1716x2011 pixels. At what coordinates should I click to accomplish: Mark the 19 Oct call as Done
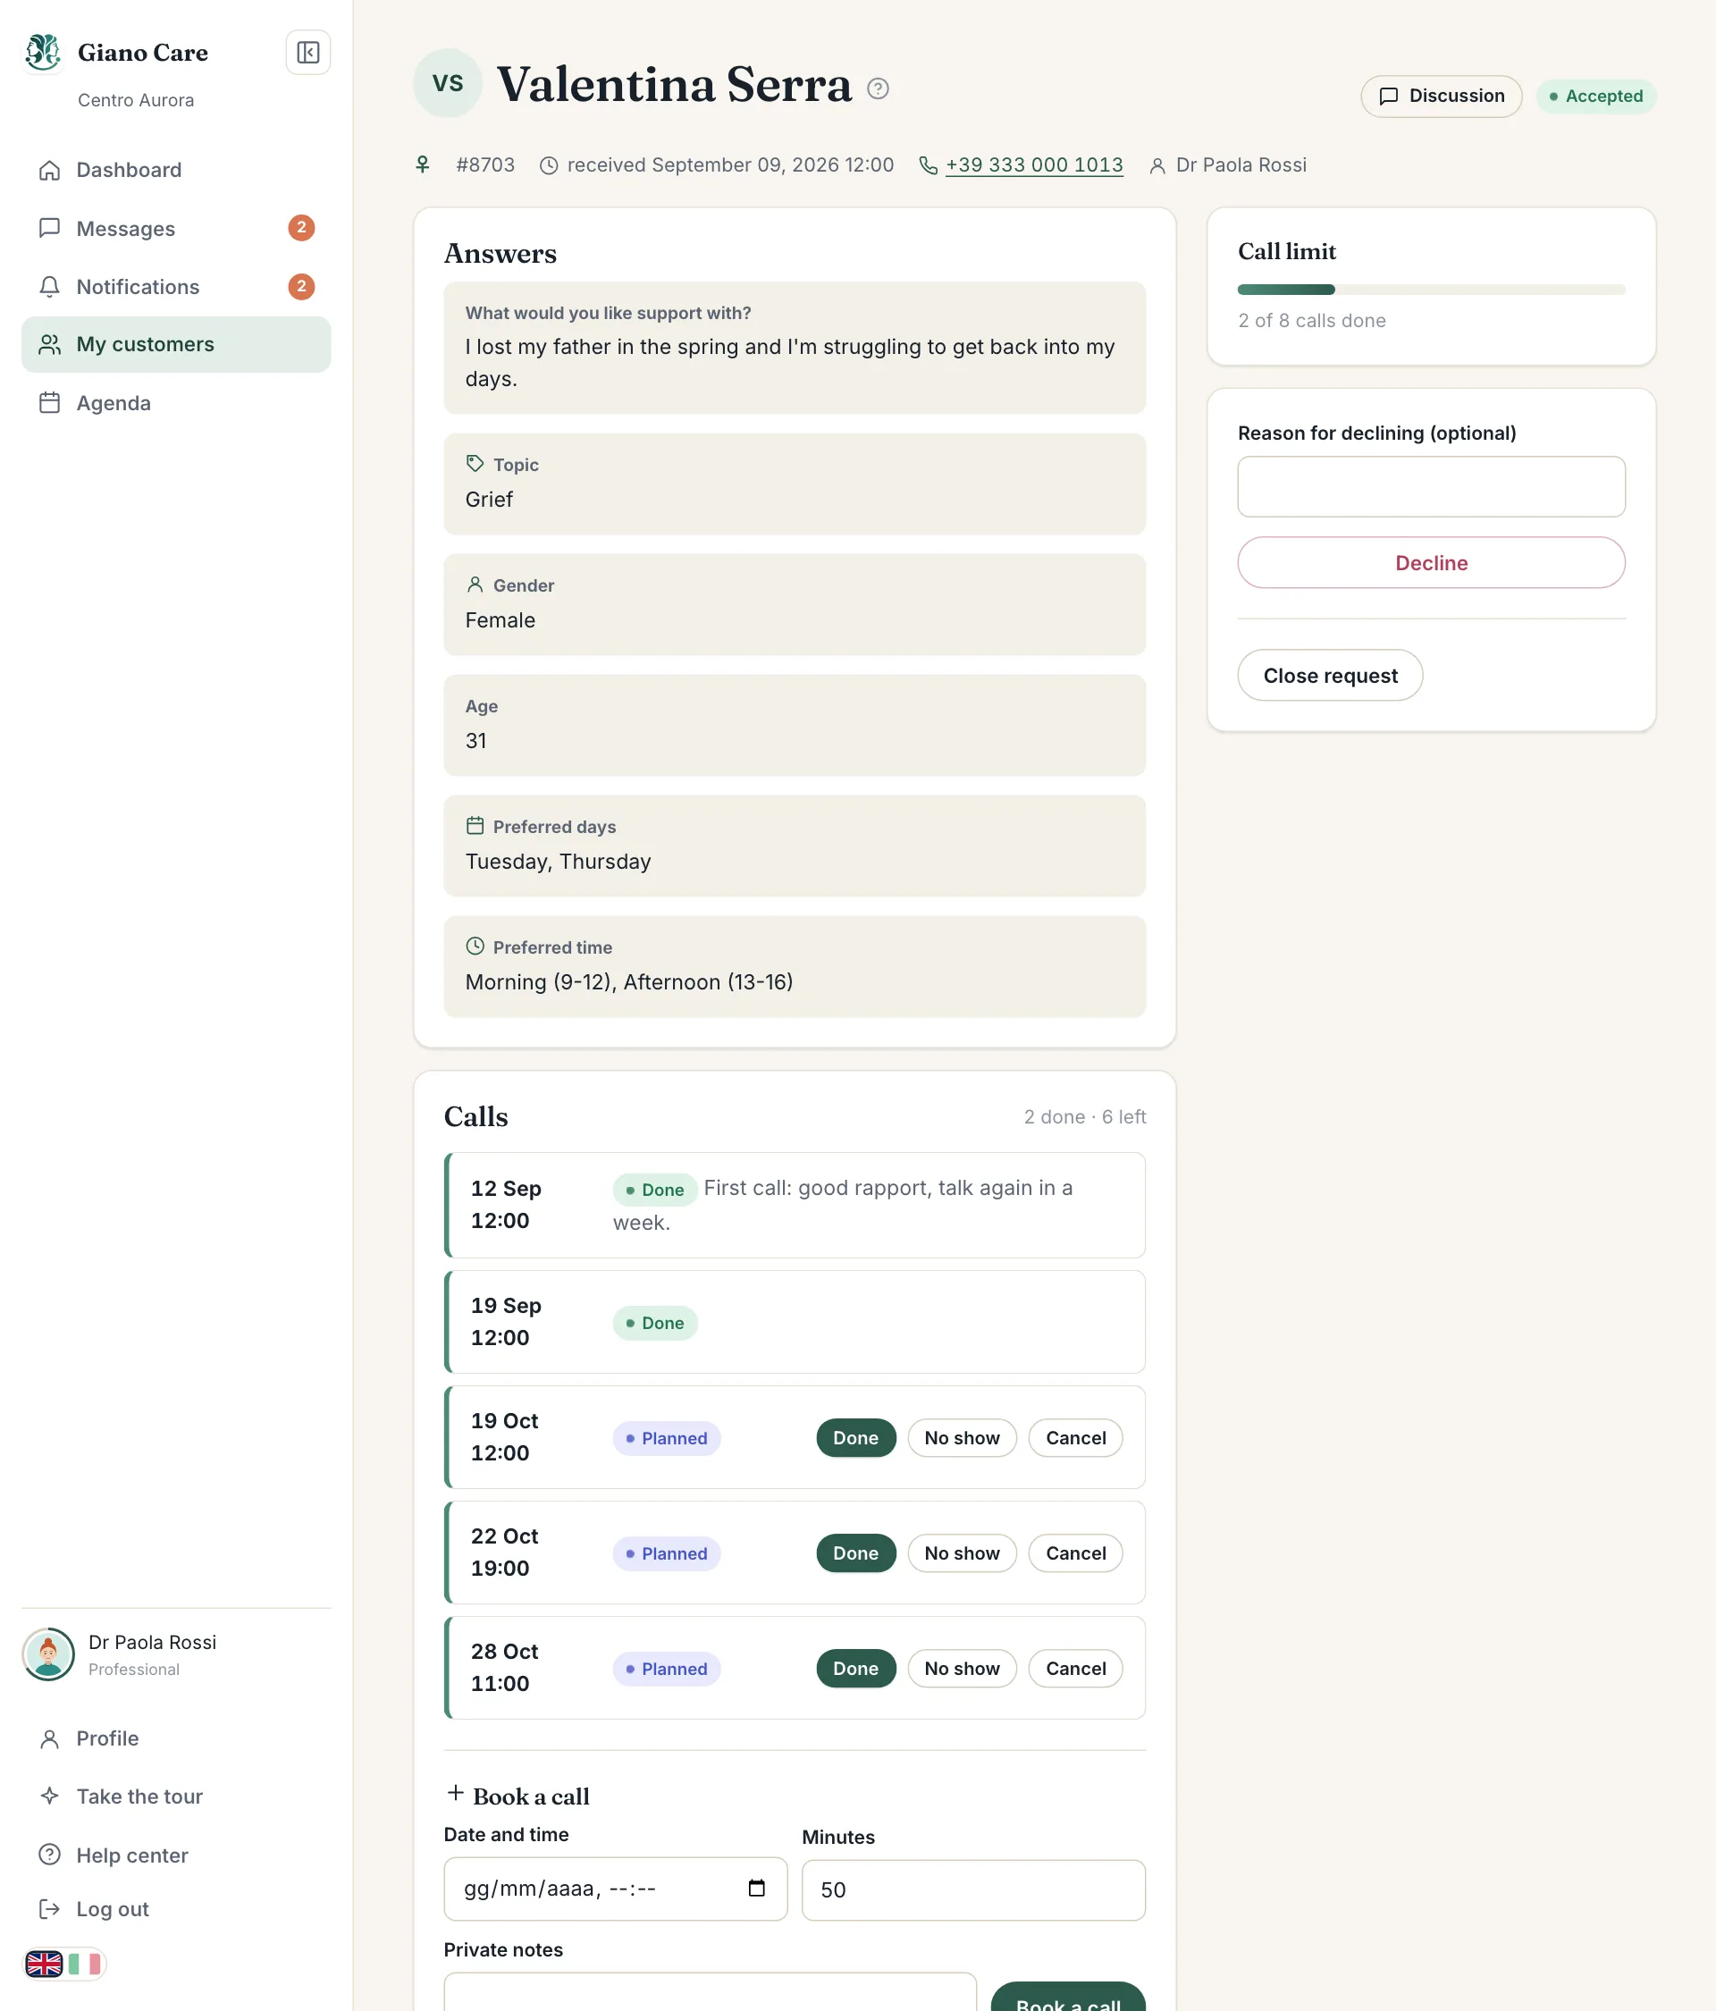tap(855, 1438)
